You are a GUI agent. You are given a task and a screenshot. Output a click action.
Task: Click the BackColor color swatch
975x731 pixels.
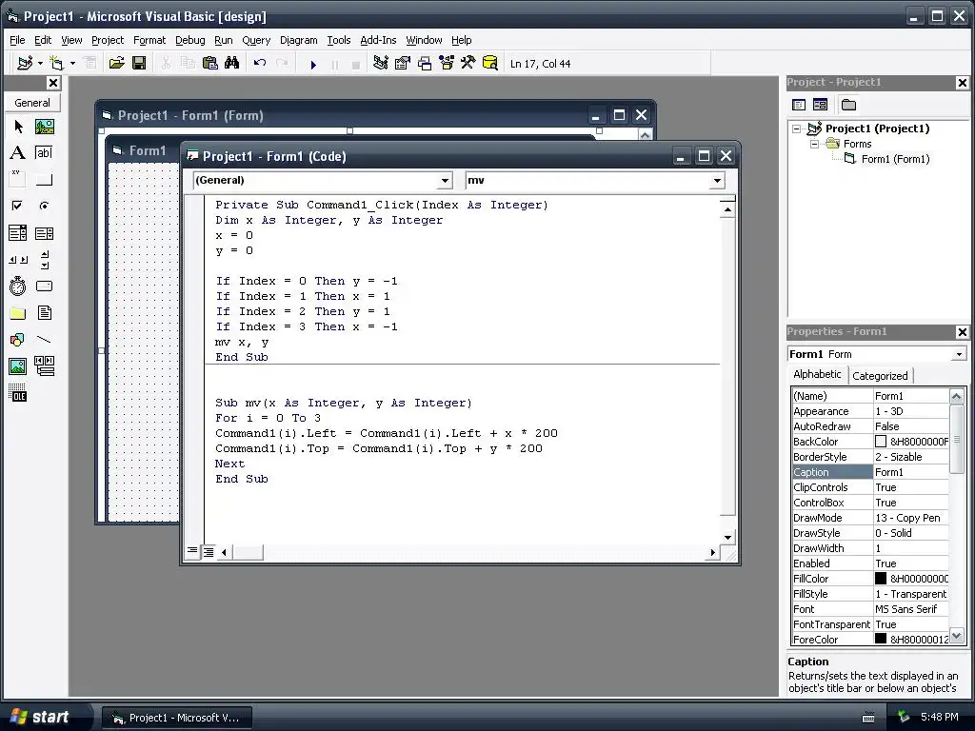(x=881, y=442)
